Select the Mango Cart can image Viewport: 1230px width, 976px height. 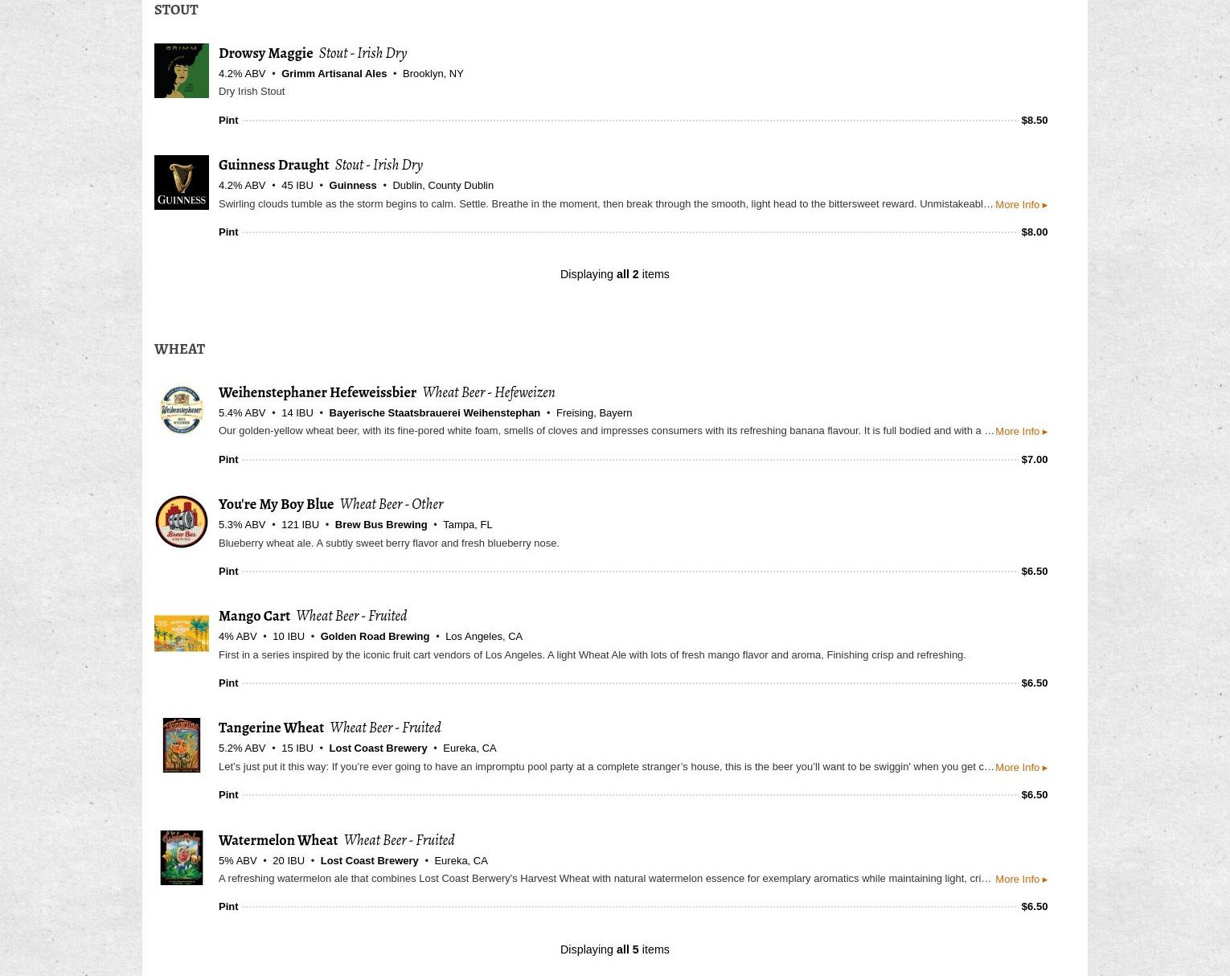coord(181,634)
